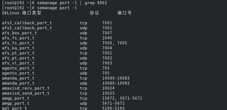Click afs3_callback_port_t in the tcp row

pos(27,23)
